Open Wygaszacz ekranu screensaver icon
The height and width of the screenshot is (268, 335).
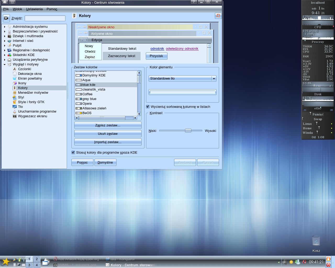click(15, 116)
